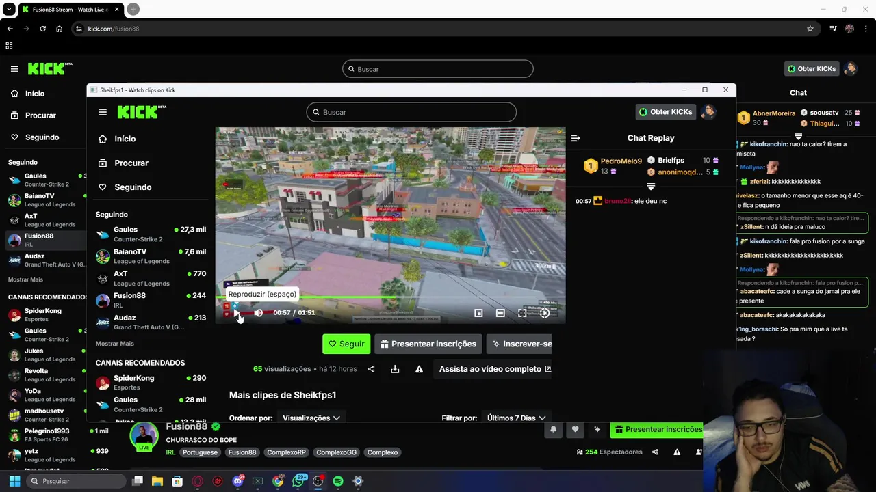Select the Portuguese tag
The image size is (876, 492).
point(200,452)
